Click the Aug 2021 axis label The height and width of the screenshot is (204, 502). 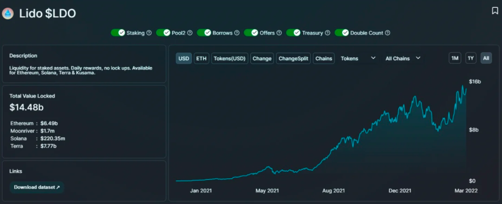click(333, 191)
